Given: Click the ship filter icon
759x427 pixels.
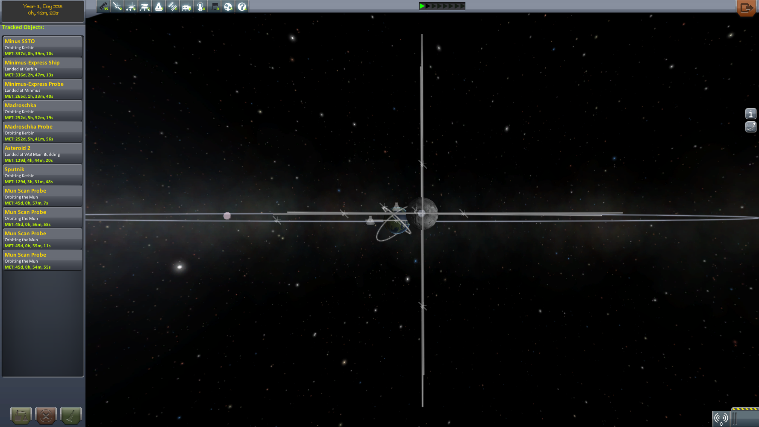Looking at the screenshot, I should click(x=159, y=6).
